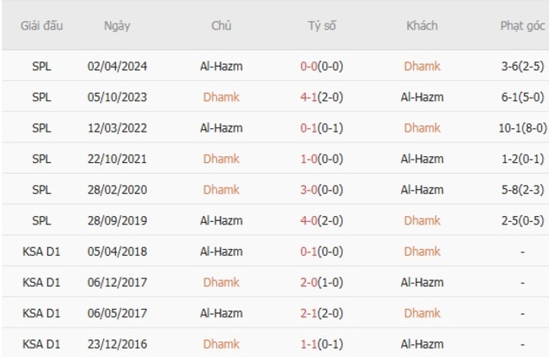Click away team Al-Hazm in 22/10/2021 match
This screenshot has height=357, width=549.
pyautogui.click(x=421, y=159)
